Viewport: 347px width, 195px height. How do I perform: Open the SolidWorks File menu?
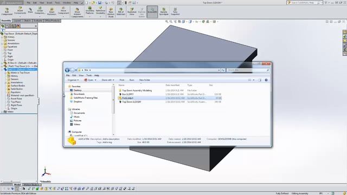pos(29,3)
